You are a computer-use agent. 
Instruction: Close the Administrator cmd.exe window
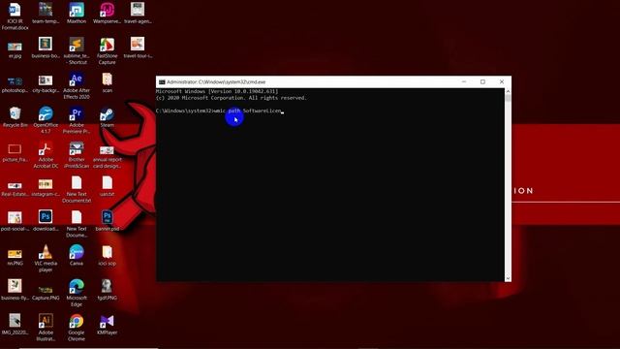[x=502, y=81]
